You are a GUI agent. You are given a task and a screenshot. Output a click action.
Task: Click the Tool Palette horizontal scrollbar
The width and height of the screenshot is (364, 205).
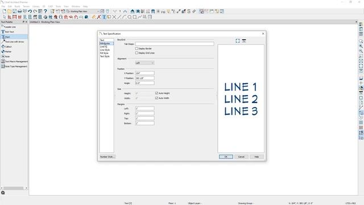pos(14,188)
